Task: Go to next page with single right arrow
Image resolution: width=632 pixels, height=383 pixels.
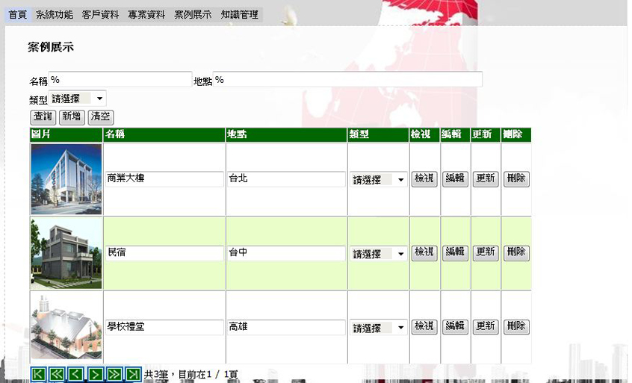Action: (96, 374)
